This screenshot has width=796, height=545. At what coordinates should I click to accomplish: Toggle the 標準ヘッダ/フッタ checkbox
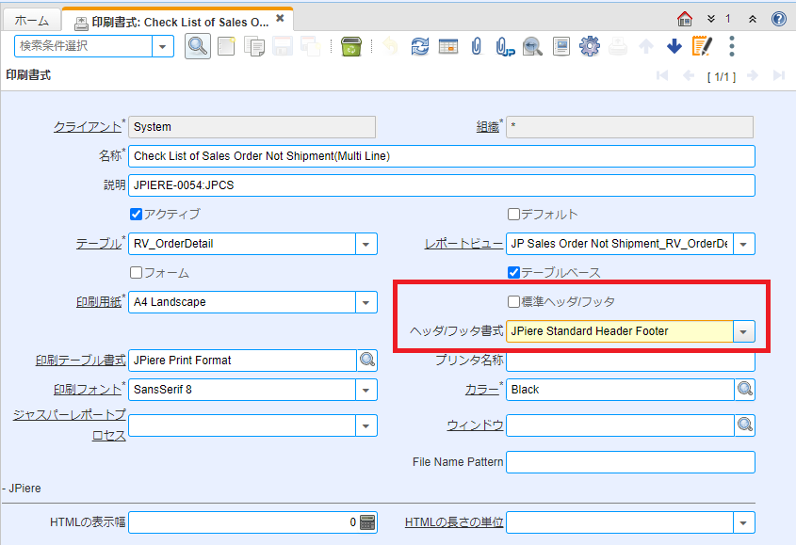point(513,301)
